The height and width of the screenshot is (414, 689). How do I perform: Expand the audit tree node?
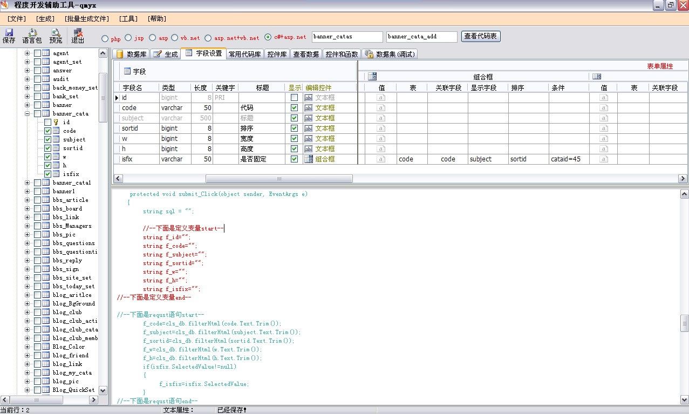point(28,79)
